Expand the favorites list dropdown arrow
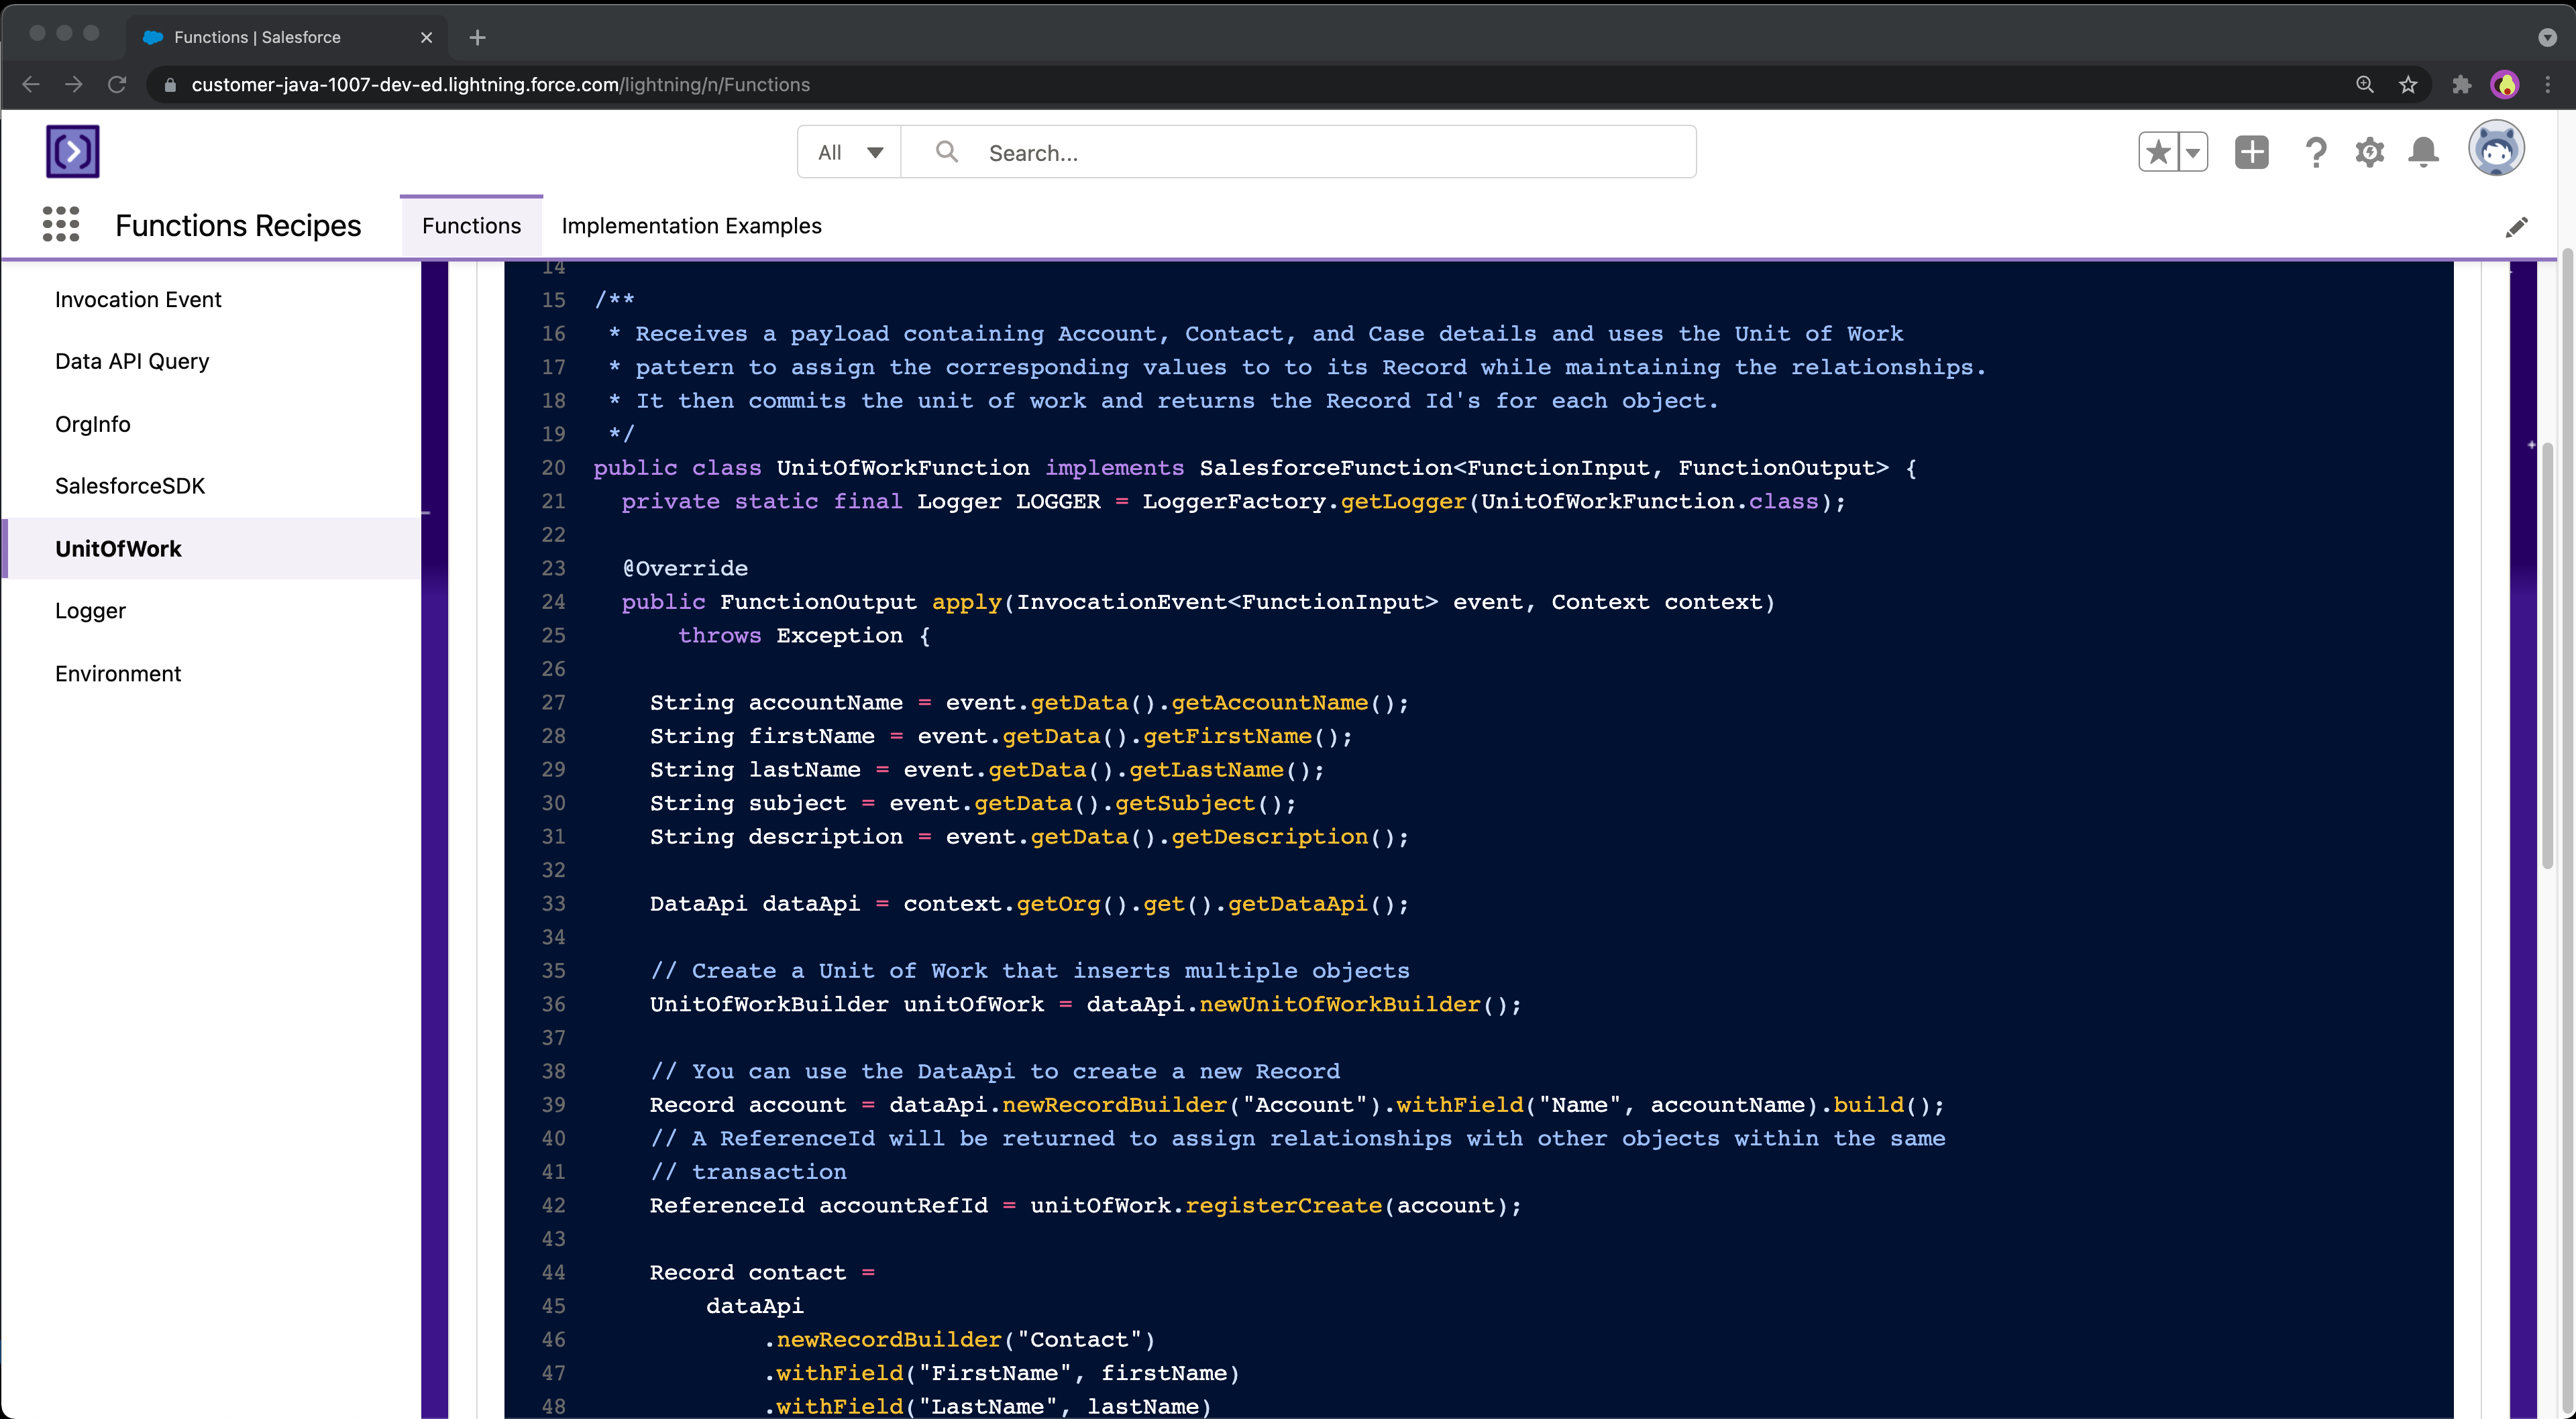Image resolution: width=2576 pixels, height=1419 pixels. pyautogui.click(x=2192, y=152)
